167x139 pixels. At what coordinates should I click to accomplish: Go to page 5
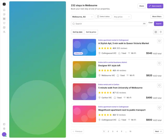(121, 131)
